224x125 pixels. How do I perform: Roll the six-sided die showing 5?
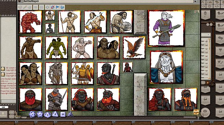(x=63, y=114)
